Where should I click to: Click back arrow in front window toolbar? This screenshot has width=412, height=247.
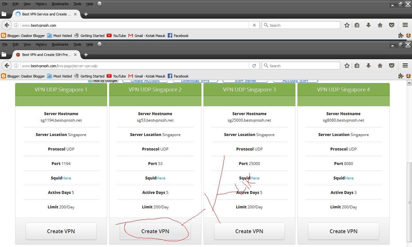pyautogui.click(x=7, y=66)
